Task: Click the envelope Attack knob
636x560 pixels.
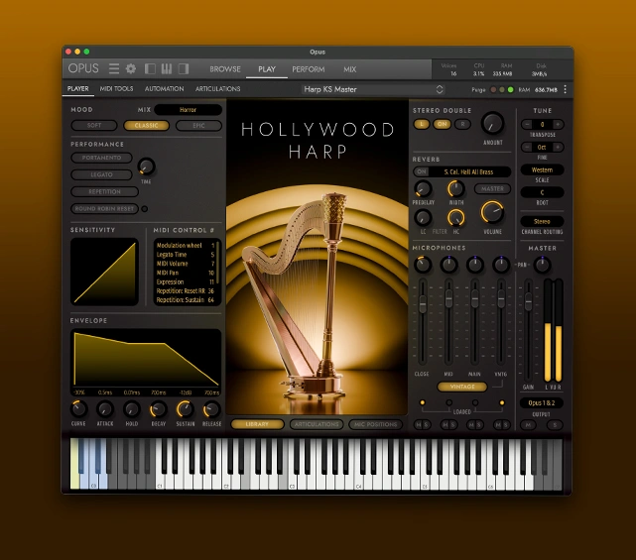Action: click(x=105, y=409)
